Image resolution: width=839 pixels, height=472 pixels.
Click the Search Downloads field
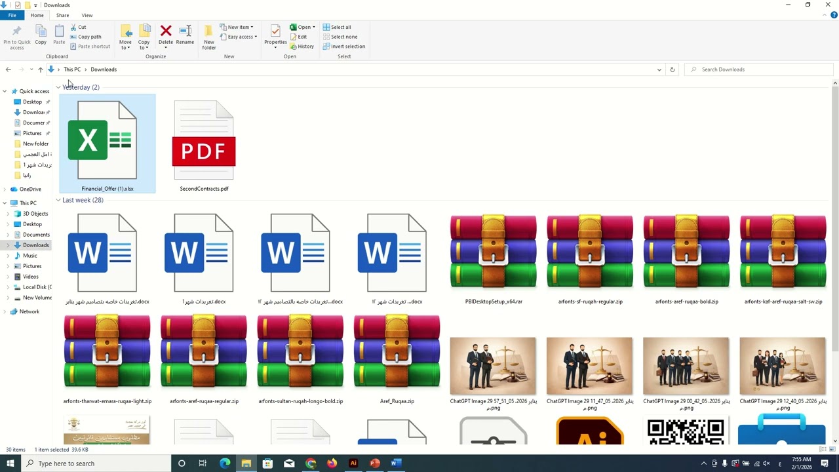point(759,69)
